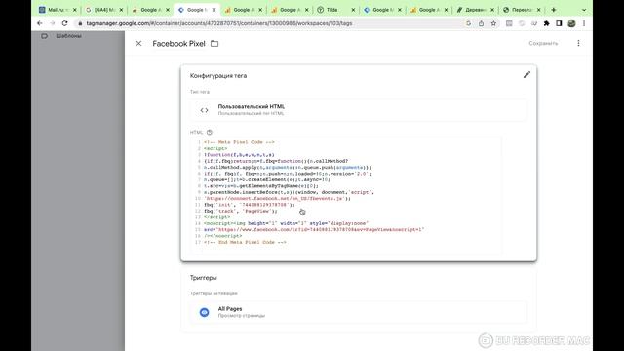This screenshot has width=624, height=351.
Task: Click the site lock icon
Action: click(x=80, y=23)
